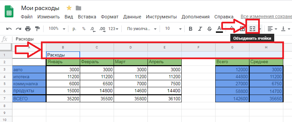Select the cell containing 6500

click(97, 84)
